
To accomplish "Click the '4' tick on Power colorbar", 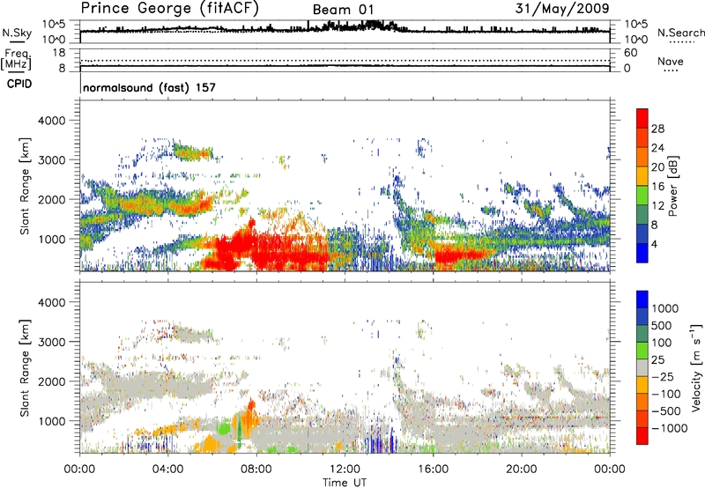I will click(x=654, y=244).
